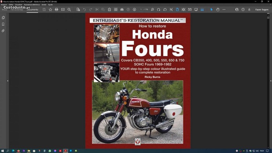Click the Fazer logon button
272x153 pixels.
[x=261, y=9]
